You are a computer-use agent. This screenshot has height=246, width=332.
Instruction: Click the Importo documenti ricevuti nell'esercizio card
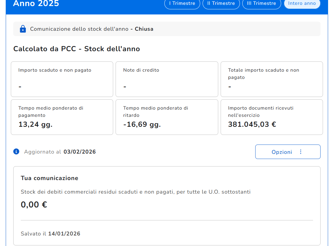[x=271, y=117]
